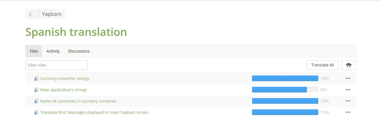Click the file icon beside Name of currencies
The height and width of the screenshot is (130, 381).
(x=36, y=101)
